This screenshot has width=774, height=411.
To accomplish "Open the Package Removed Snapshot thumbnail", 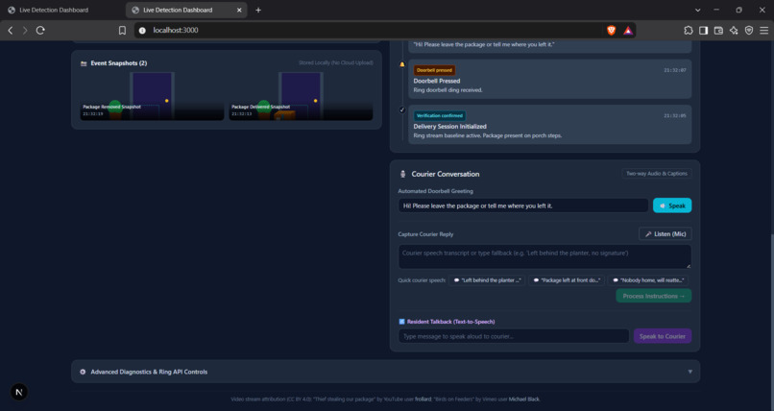I will (x=152, y=96).
